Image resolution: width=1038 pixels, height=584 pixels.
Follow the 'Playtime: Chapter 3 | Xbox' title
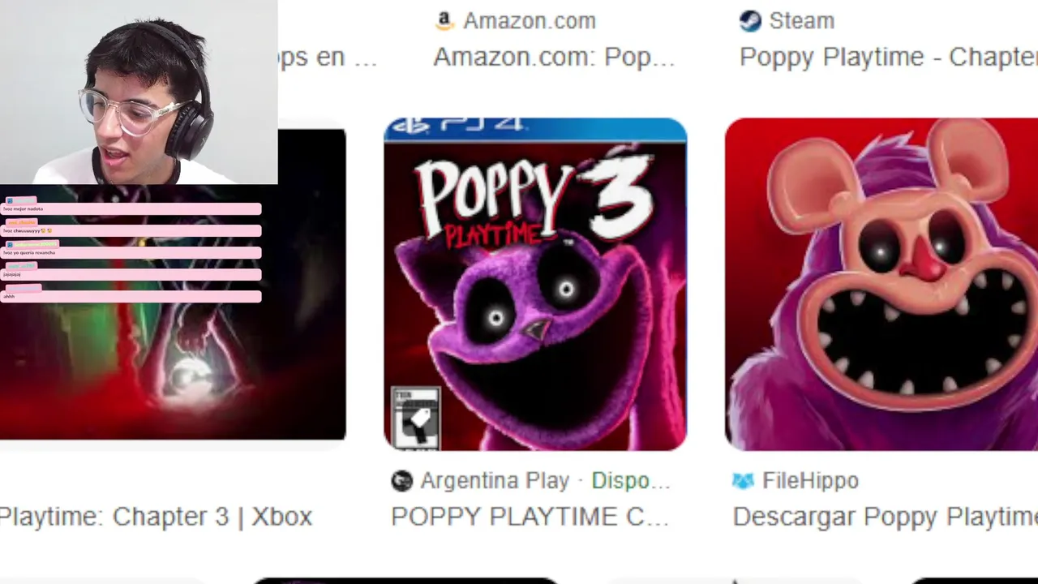pos(156,517)
